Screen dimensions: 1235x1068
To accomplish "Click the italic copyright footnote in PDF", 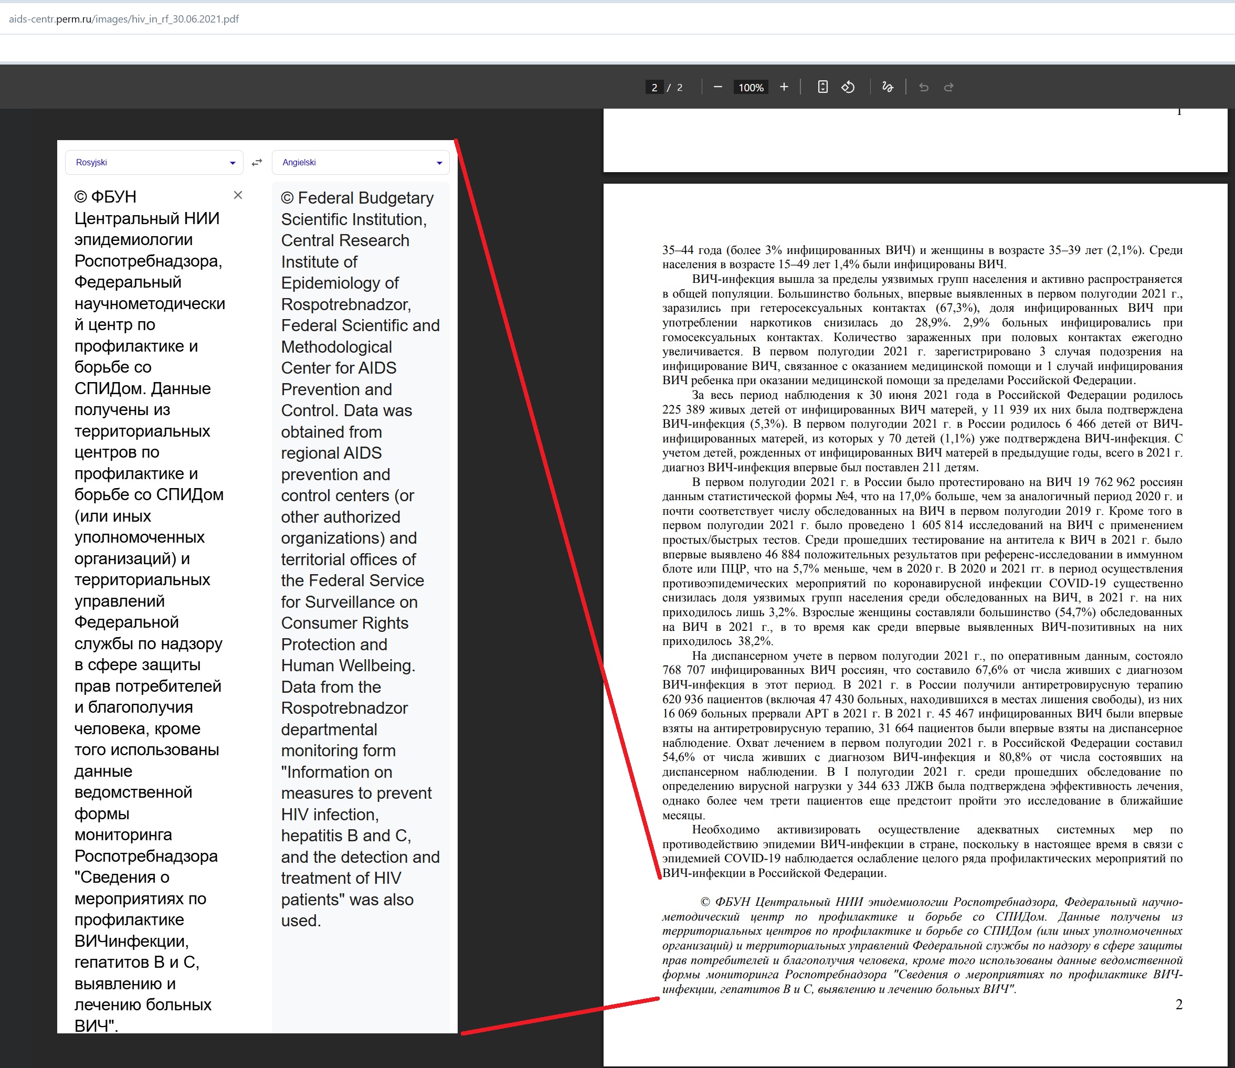I will tap(922, 945).
